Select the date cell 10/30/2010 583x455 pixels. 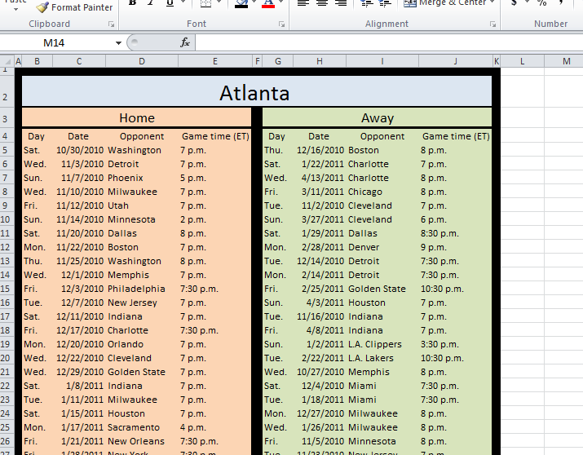pyautogui.click(x=79, y=150)
